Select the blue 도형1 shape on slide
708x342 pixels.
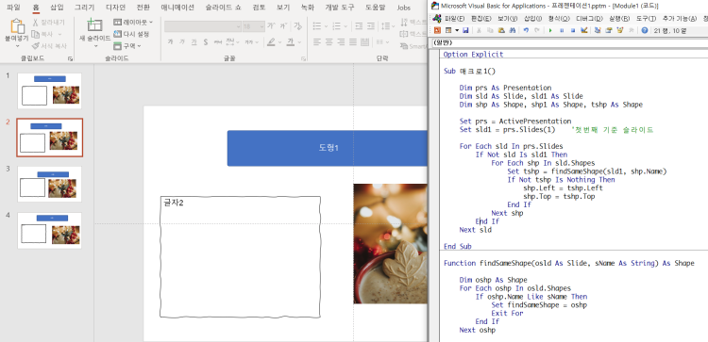coord(328,148)
